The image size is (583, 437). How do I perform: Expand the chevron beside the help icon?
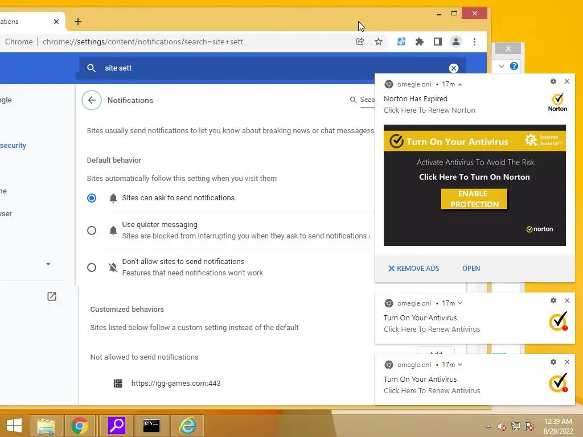[x=502, y=66]
